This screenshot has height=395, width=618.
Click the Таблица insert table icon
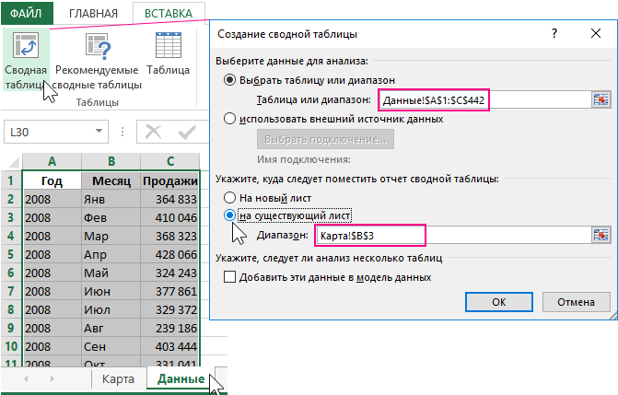point(168,48)
